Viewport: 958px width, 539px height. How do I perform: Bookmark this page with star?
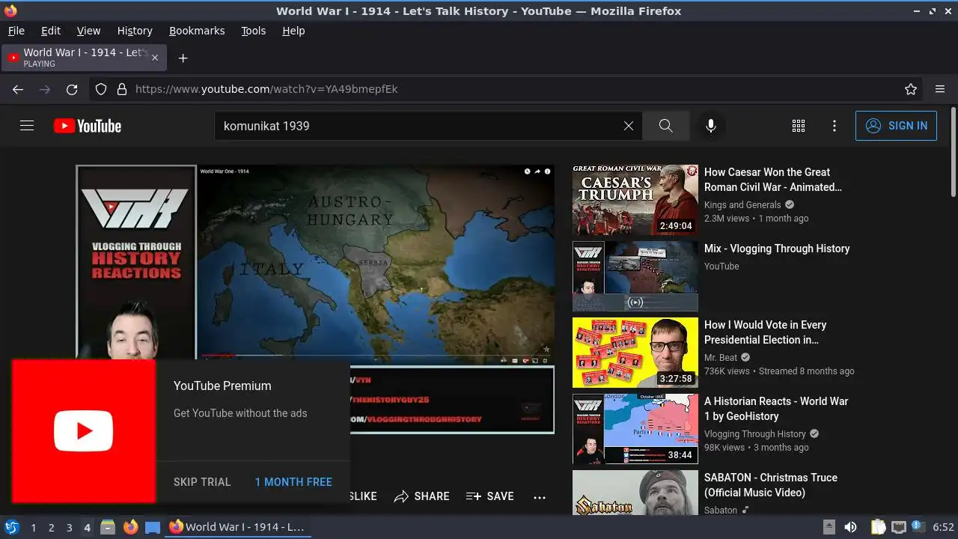click(911, 89)
